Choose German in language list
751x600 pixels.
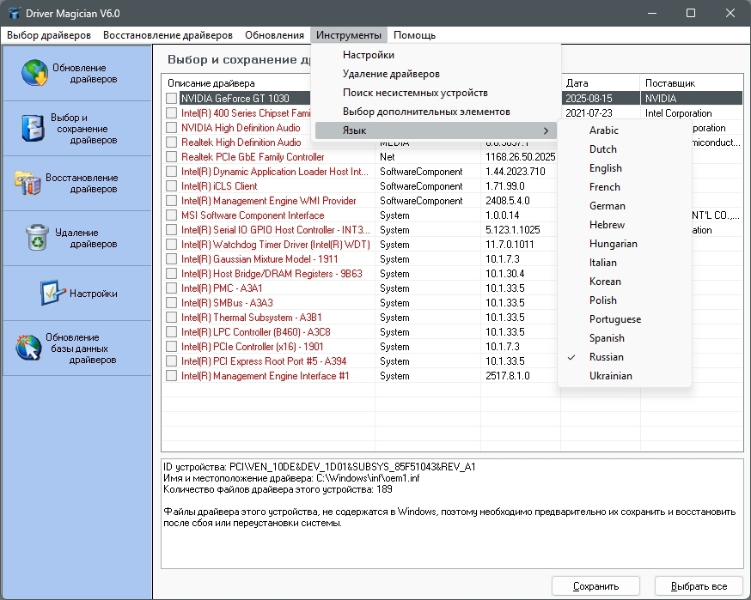coord(624,206)
